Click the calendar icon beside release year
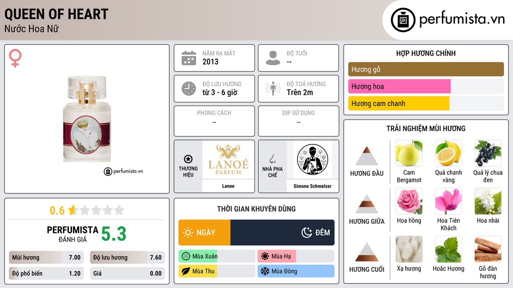 pyautogui.click(x=189, y=58)
